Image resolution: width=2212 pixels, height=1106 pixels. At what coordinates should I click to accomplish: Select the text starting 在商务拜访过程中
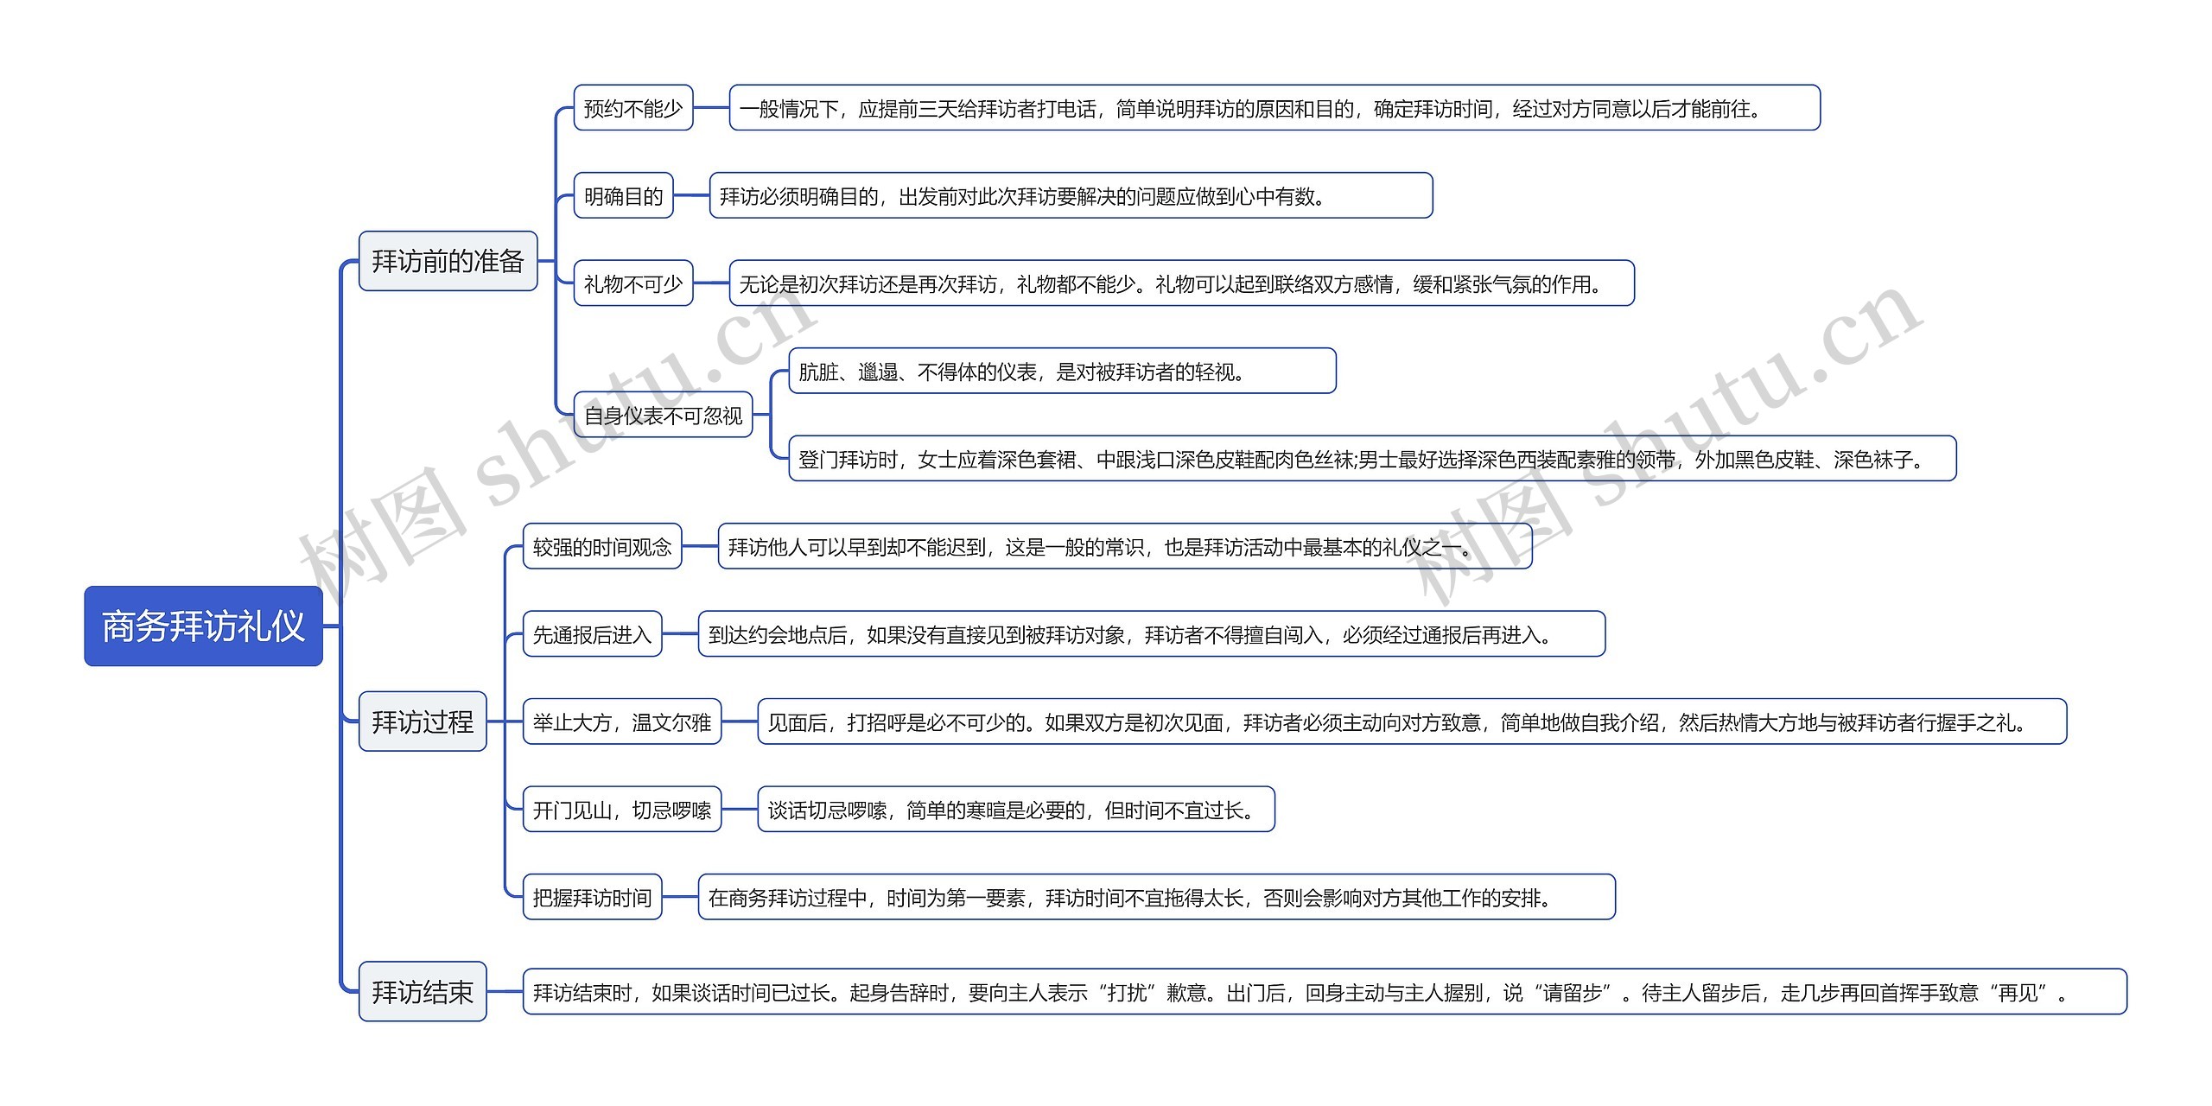(1156, 897)
